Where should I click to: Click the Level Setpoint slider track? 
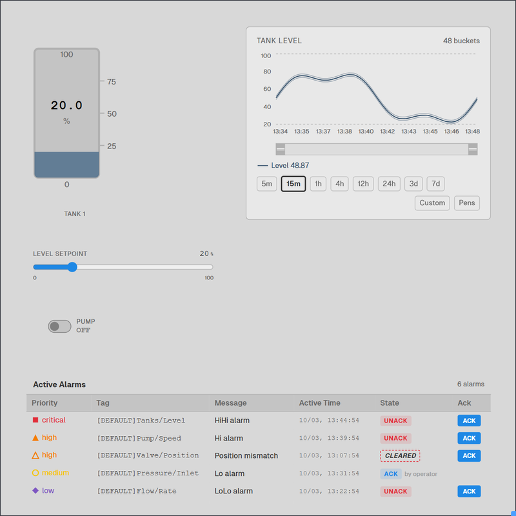tap(123, 267)
